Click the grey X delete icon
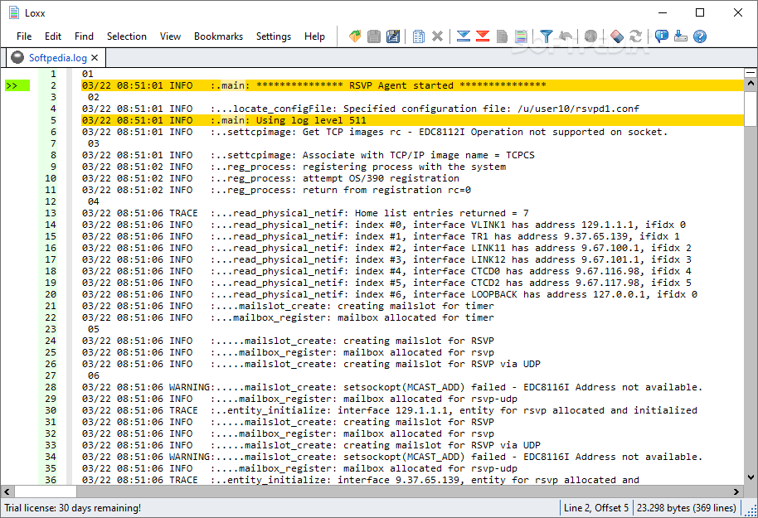758x518 pixels. (x=438, y=36)
